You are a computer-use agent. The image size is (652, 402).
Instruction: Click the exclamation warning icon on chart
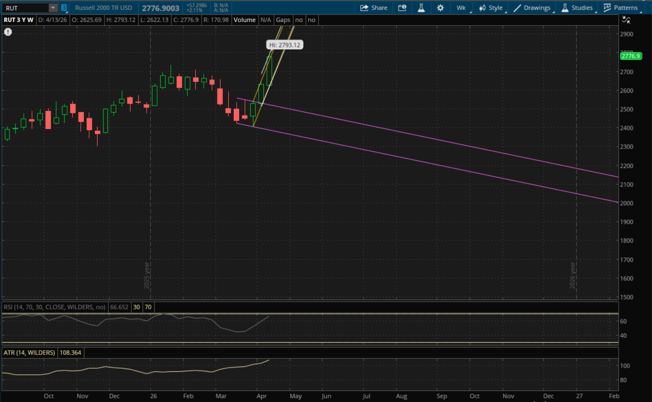(8, 32)
